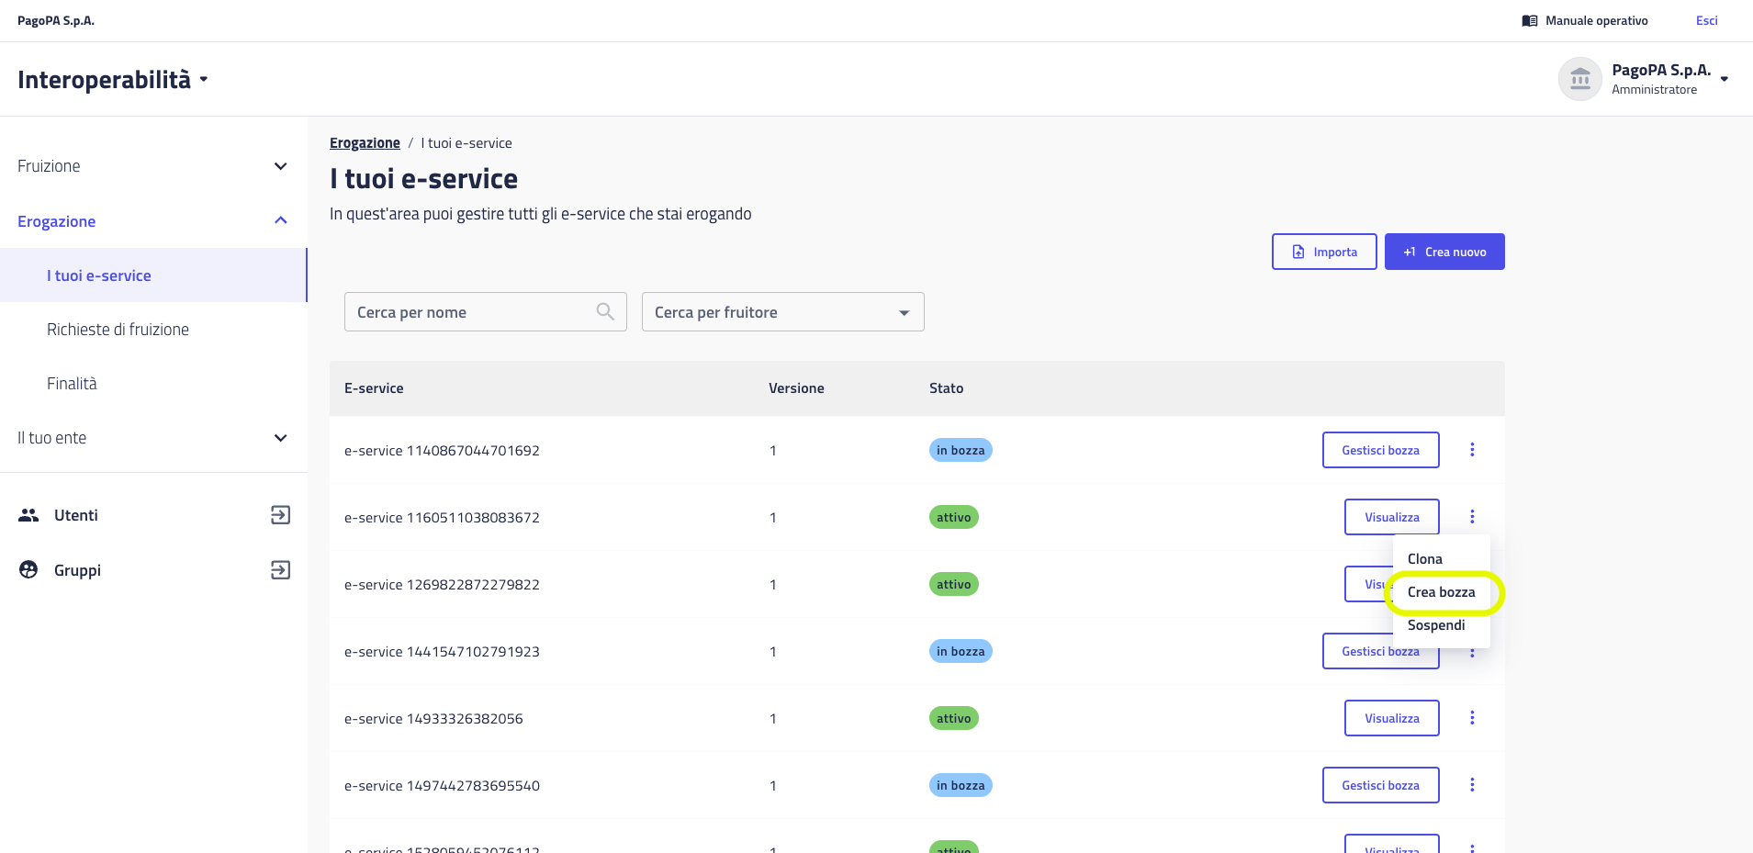Viewport: 1753px width, 853px height.
Task: Select Crea bozza from the context menu
Action: click(x=1441, y=592)
